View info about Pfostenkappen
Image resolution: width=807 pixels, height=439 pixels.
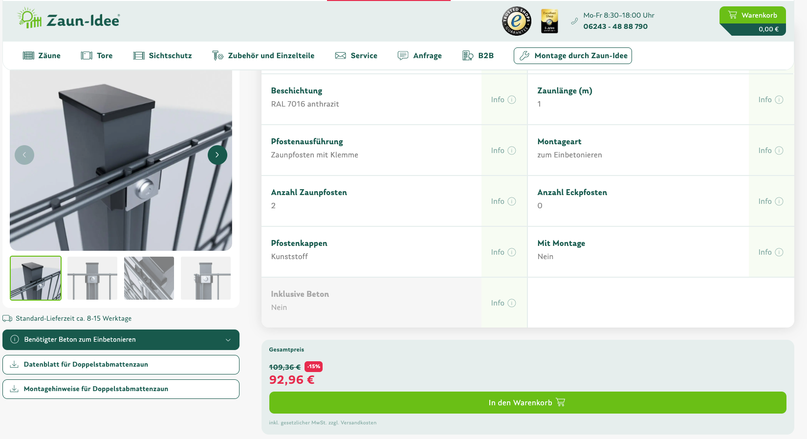(503, 252)
